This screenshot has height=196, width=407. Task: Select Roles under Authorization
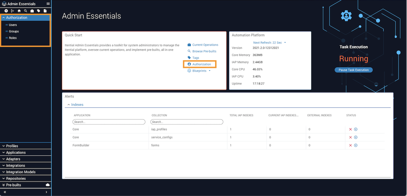13,38
